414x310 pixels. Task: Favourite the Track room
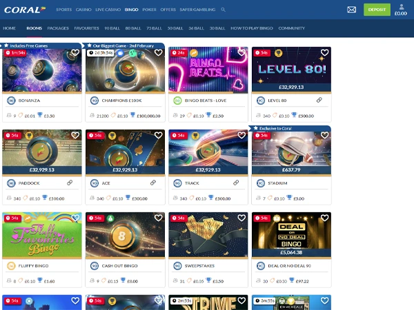[x=241, y=135]
